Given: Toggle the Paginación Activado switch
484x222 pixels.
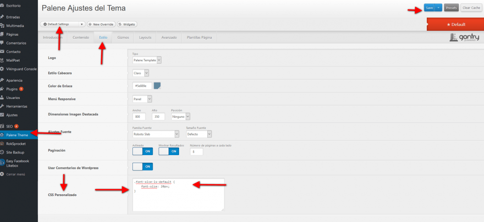Looking at the screenshot, I should point(143,151).
